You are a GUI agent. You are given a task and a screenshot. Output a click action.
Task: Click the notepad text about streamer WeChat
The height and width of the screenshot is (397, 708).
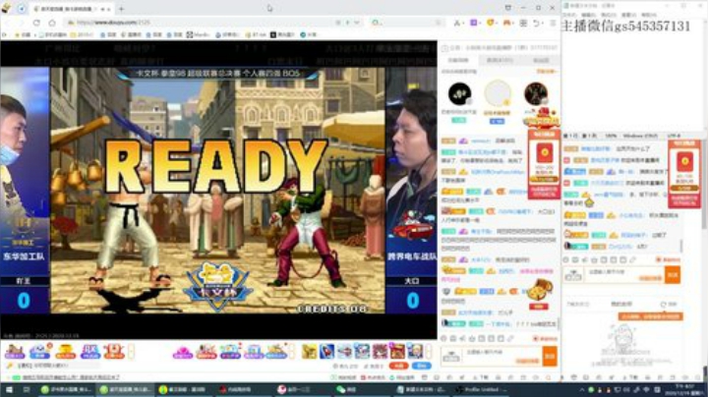(x=625, y=27)
